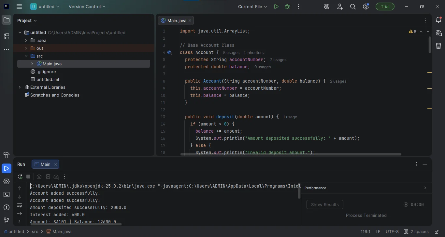Click the inheritors gutter icon on line 4

pyautogui.click(x=170, y=52)
